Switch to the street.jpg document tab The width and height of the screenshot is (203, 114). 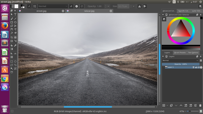click(41, 11)
